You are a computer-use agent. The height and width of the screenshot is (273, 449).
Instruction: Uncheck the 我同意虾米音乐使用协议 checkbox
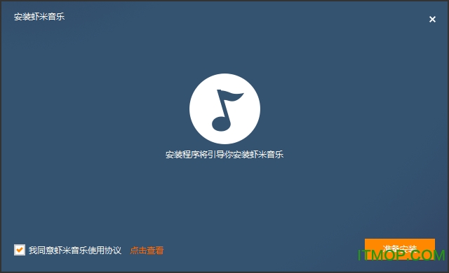tap(20, 250)
